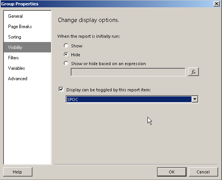Open the expression editor fx button

click(193, 72)
